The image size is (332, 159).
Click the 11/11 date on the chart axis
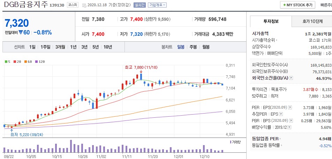[x=127, y=156]
